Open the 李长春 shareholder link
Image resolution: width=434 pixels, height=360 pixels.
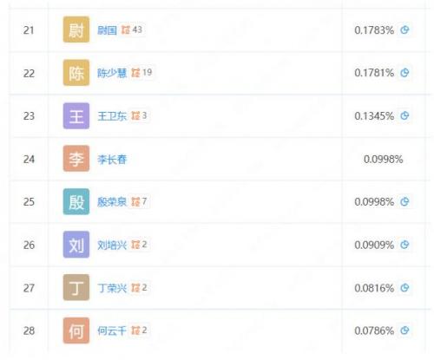tap(112, 159)
